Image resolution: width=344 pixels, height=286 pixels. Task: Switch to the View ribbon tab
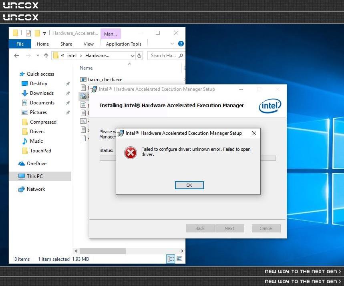point(89,44)
